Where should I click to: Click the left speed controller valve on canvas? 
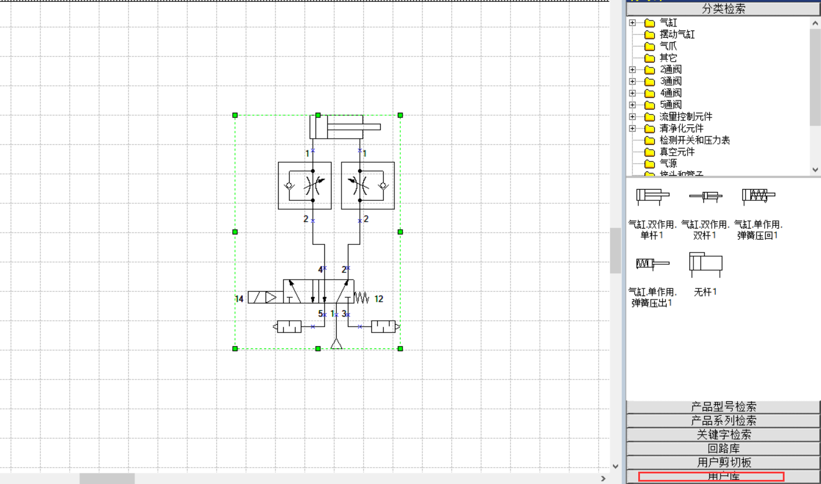[x=304, y=186]
